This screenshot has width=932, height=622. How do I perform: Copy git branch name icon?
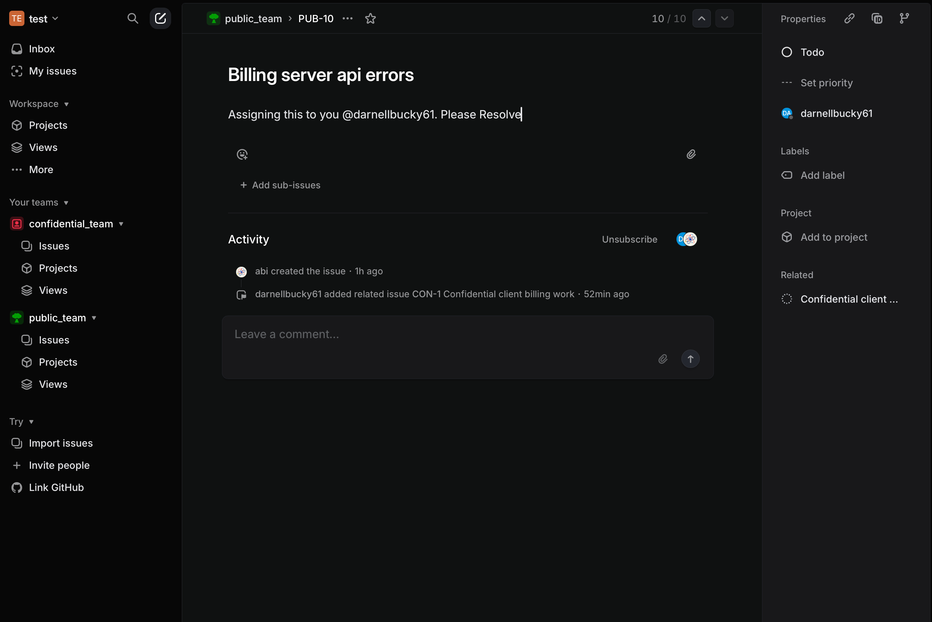pyautogui.click(x=904, y=19)
